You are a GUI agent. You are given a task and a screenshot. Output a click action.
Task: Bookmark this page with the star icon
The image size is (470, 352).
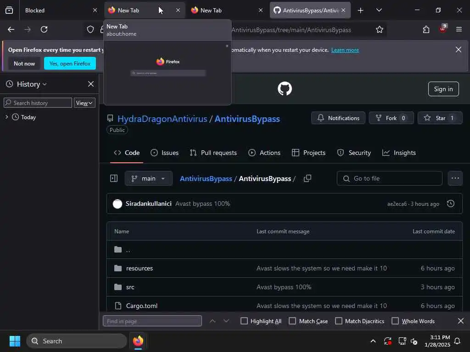pos(380,29)
